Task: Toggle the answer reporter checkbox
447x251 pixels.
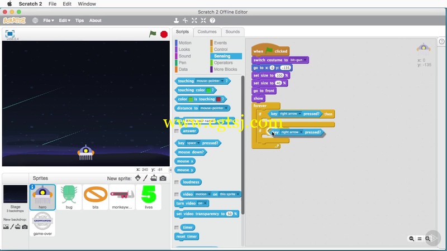Action: (177, 131)
